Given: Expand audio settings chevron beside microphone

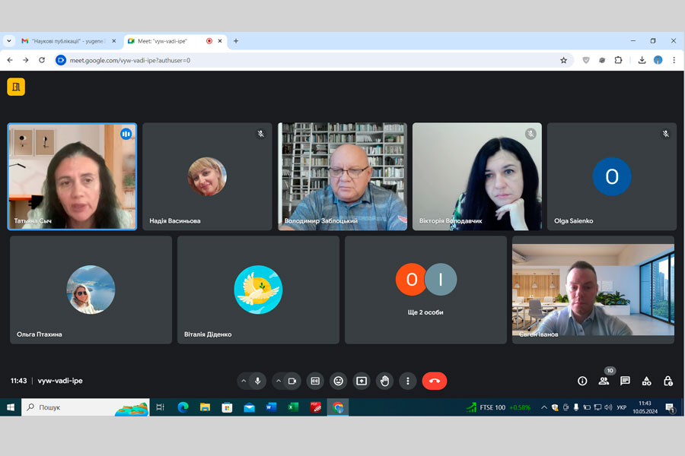Looking at the screenshot, I should (244, 381).
